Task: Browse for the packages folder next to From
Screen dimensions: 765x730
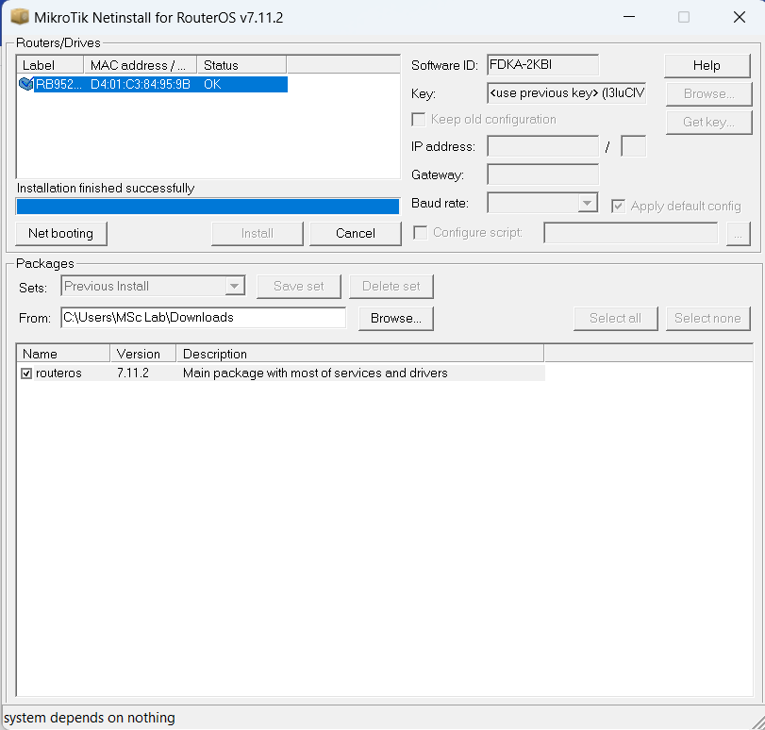Action: (395, 319)
